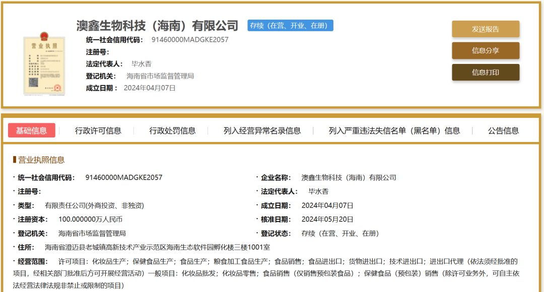Open the 行政处罚信息 tab
544x292 pixels.
coord(172,130)
